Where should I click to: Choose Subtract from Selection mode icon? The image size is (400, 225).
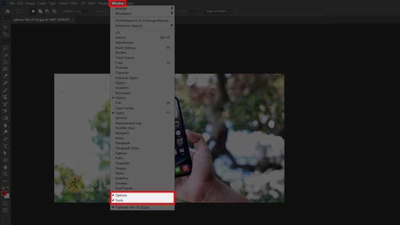(47, 11)
